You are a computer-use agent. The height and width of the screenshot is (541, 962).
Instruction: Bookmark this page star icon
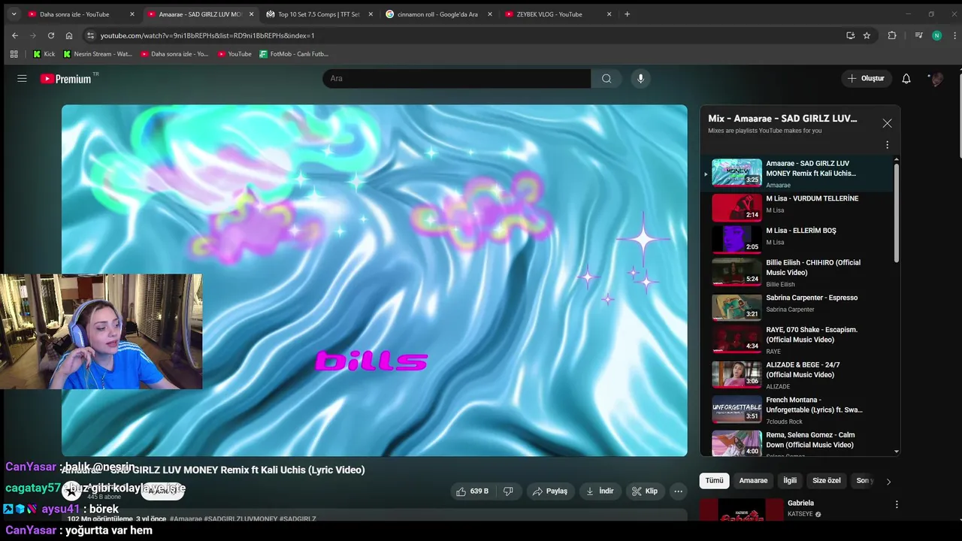867,35
